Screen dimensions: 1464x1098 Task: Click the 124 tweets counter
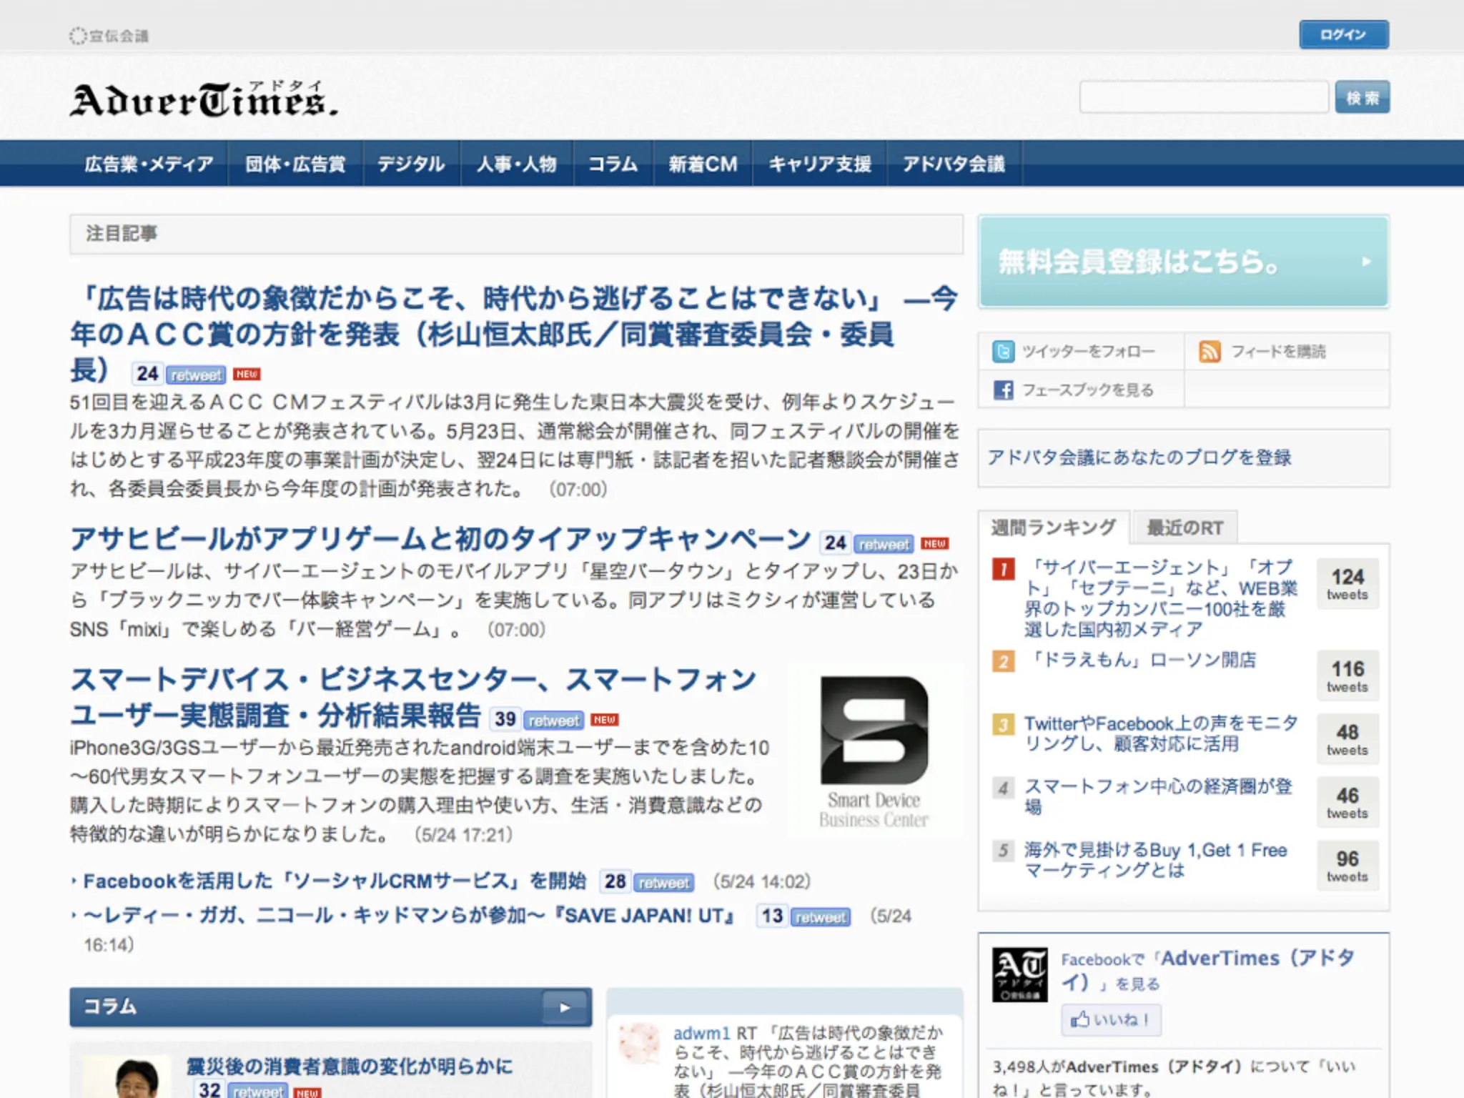(1347, 584)
